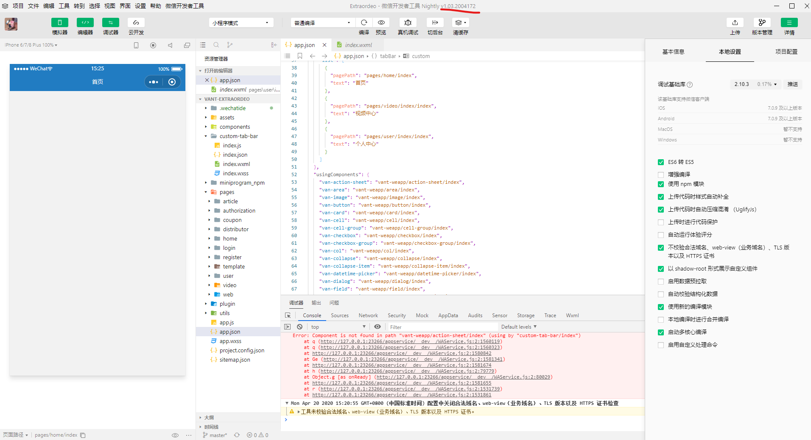The width and height of the screenshot is (811, 440).
Task: Open the search icon in the explorer header
Action: click(x=216, y=45)
